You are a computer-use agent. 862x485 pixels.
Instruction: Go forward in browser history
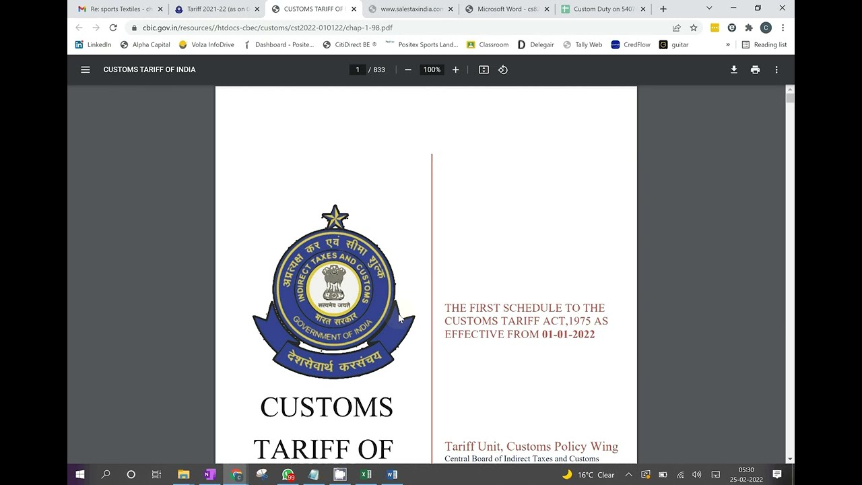(96, 28)
